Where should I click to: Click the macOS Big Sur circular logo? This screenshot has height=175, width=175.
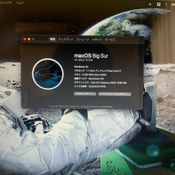[48, 74]
